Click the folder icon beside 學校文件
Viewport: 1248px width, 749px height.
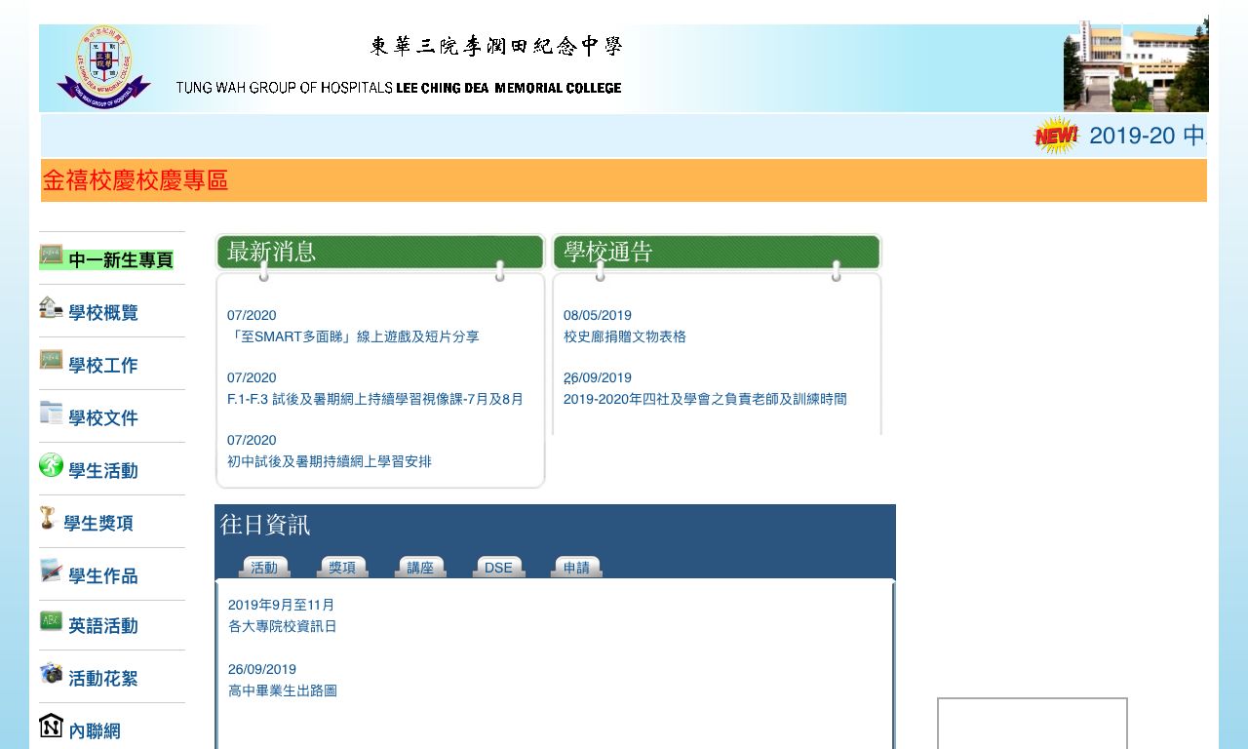[51, 413]
